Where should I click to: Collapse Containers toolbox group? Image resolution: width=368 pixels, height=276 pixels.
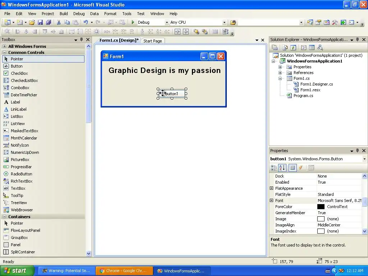point(4,217)
